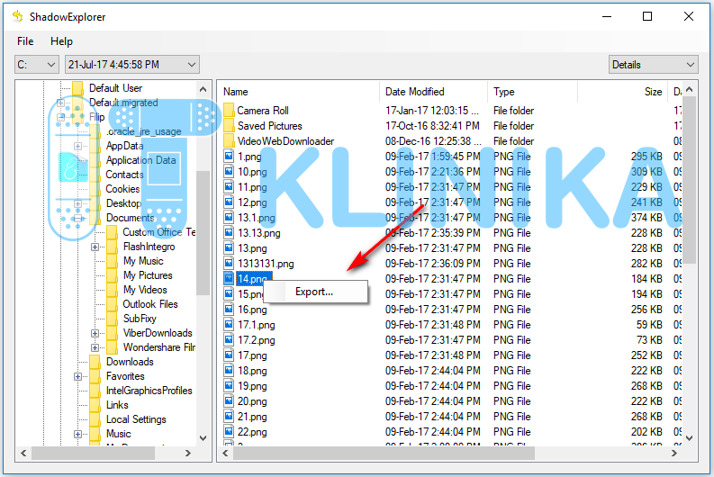Click the 17.2.png file icon

pos(229,340)
